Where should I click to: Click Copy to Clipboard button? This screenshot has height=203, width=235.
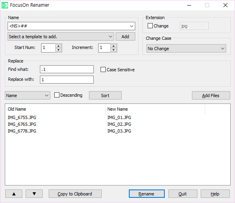75,194
